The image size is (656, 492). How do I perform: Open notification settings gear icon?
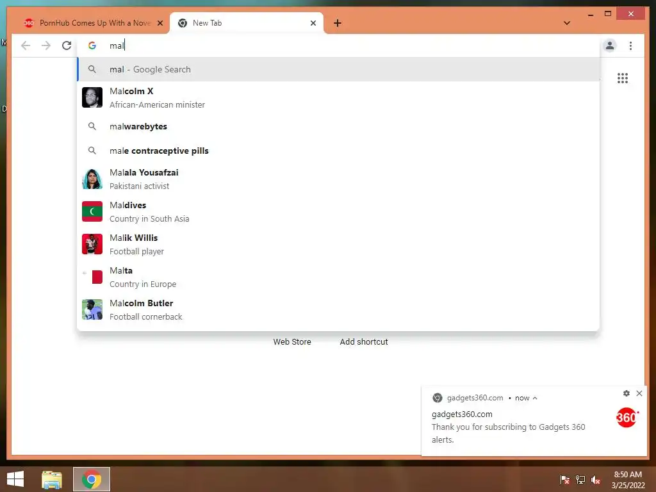click(627, 393)
